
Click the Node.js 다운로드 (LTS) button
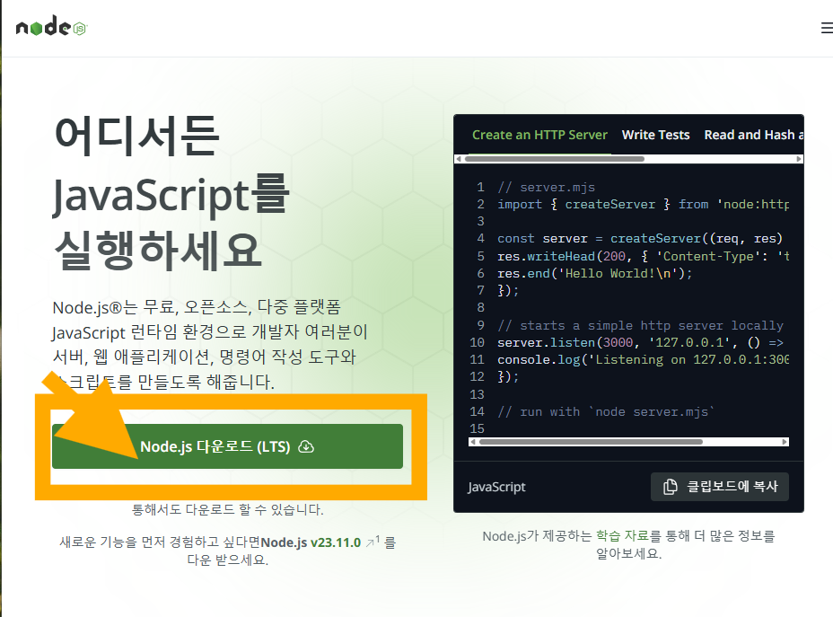coord(227,446)
